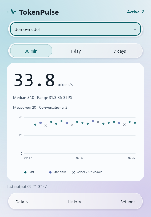The image size is (151, 217).
Task: Click the Other / Unknown cross legend marker
Action: (74, 172)
